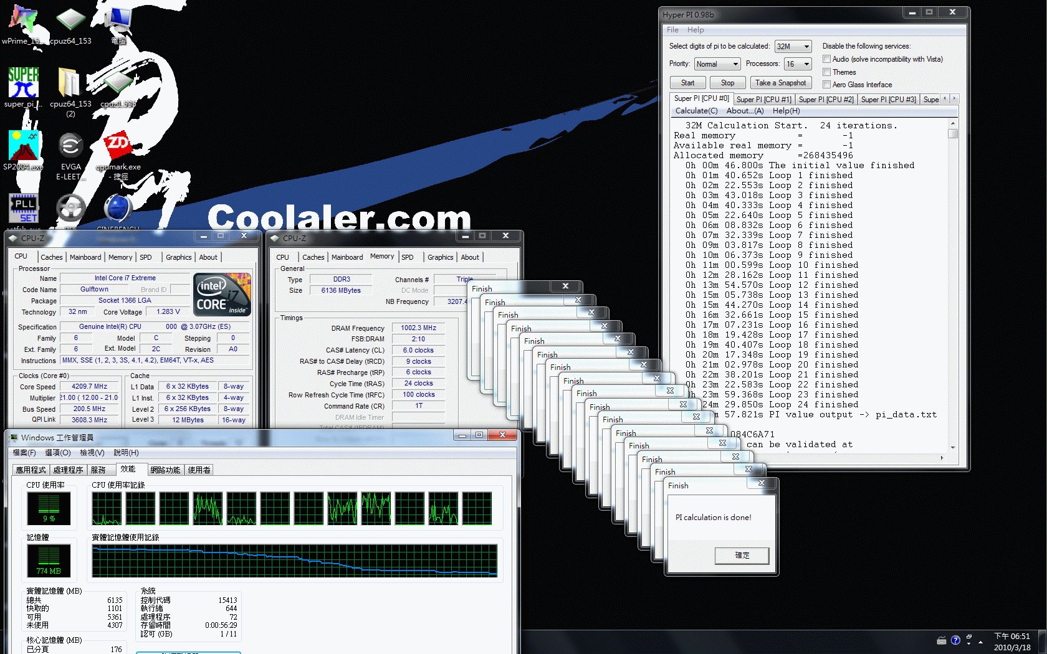
Task: Check the Aero Glass Interface checkbox
Action: (826, 85)
